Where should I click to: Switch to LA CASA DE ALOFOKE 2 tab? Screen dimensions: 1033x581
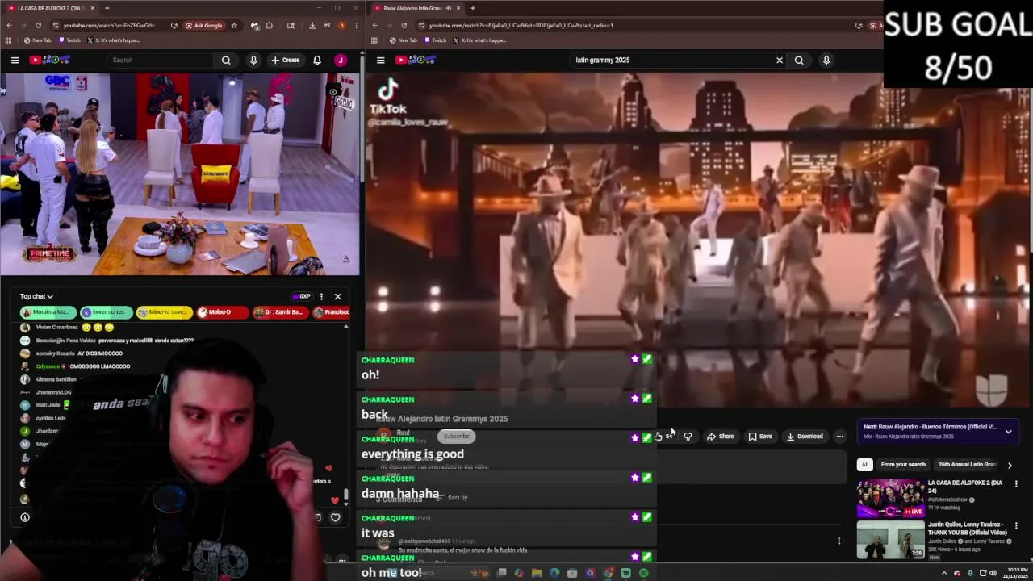click(x=50, y=8)
